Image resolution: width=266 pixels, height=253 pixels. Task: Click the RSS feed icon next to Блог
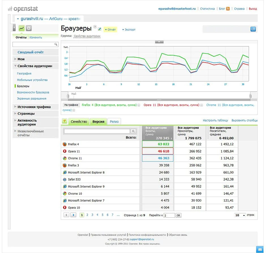coord(228,9)
